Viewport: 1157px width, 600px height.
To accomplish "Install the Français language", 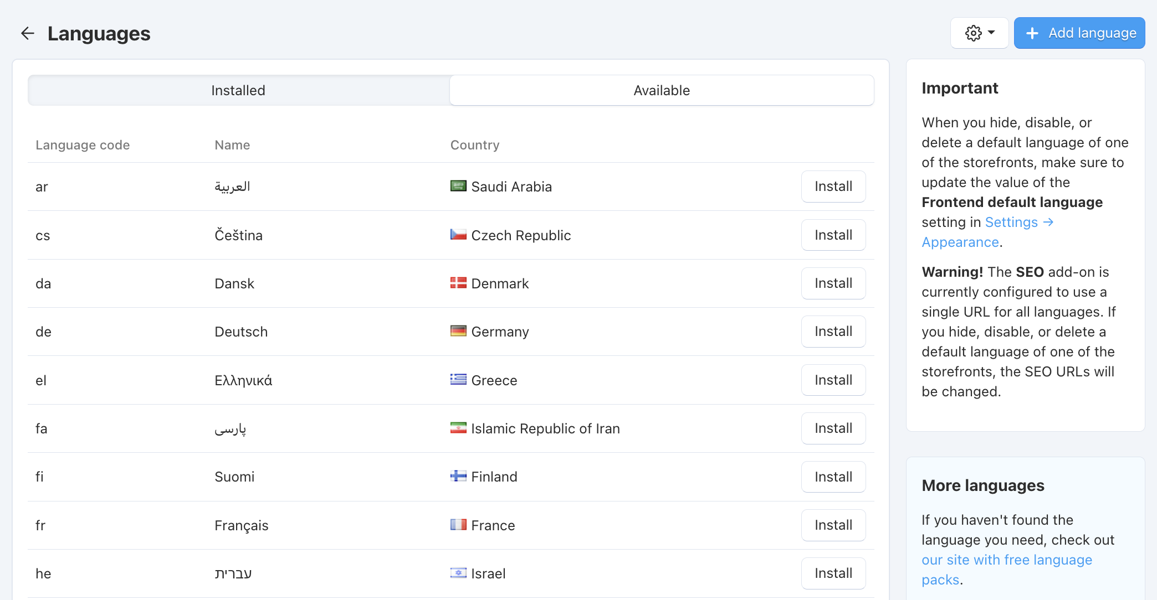I will coord(833,525).
